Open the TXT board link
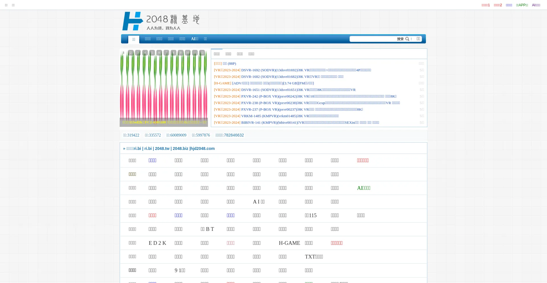 314,257
